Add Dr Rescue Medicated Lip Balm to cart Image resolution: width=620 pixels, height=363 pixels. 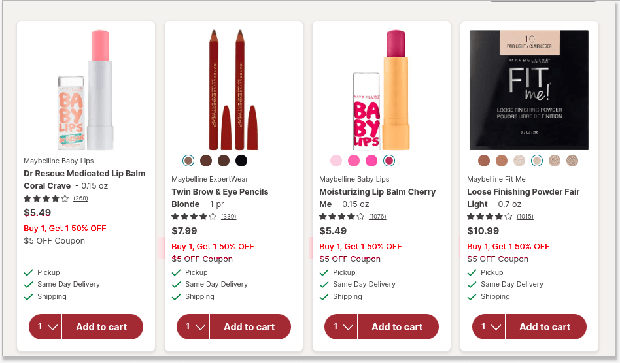pyautogui.click(x=102, y=327)
